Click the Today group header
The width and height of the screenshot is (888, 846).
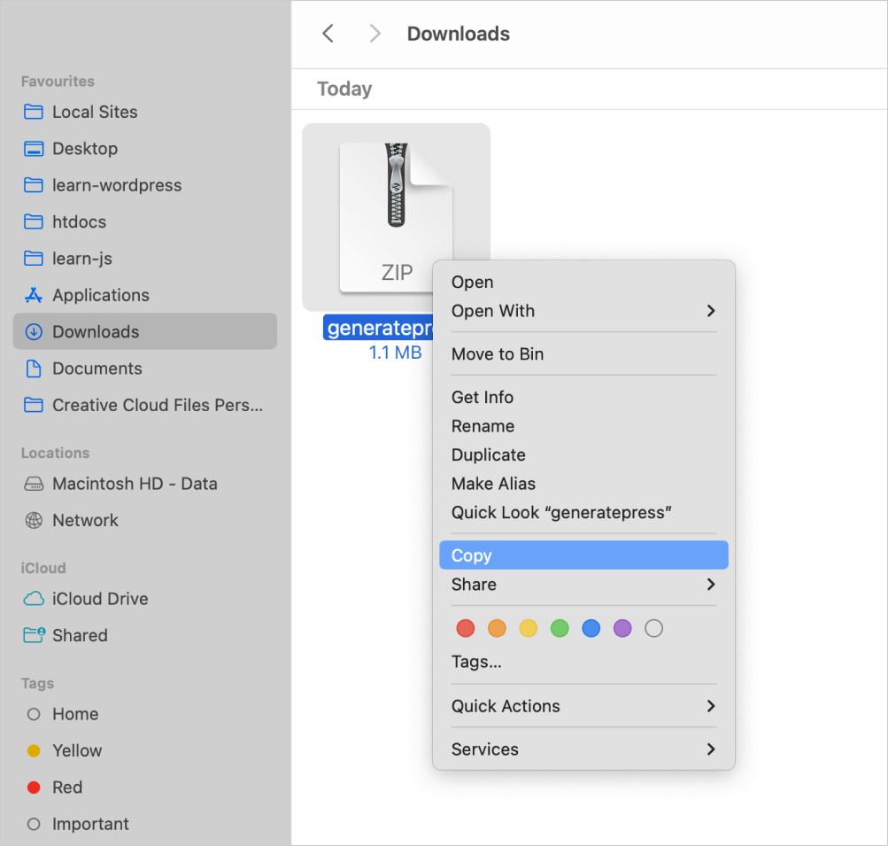point(344,89)
